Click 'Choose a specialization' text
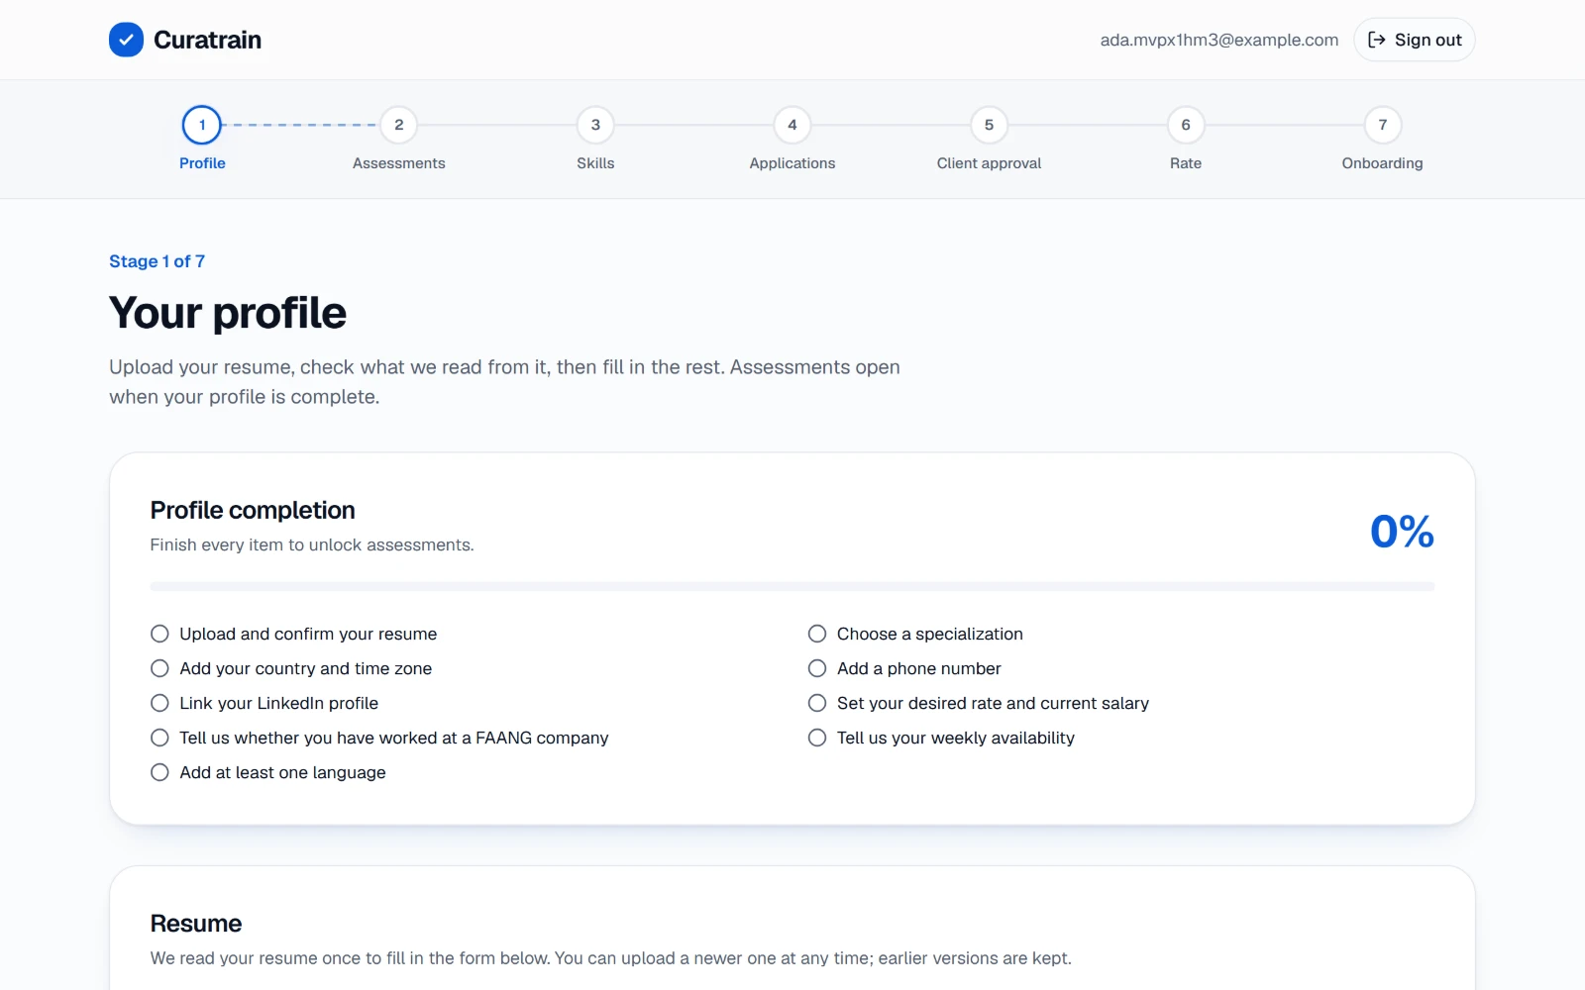Screen dimensions: 1585x990 tap(930, 634)
